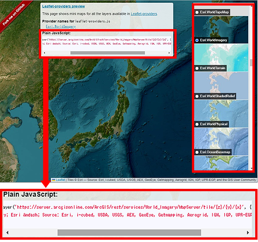This screenshot has width=258, height=242.
Task: Choose the Esri.WorldTerrain radio option
Action: 197,68
